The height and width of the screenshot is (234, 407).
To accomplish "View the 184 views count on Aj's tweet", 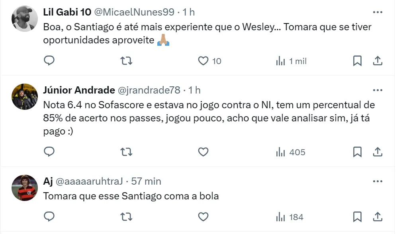I will [x=290, y=217].
